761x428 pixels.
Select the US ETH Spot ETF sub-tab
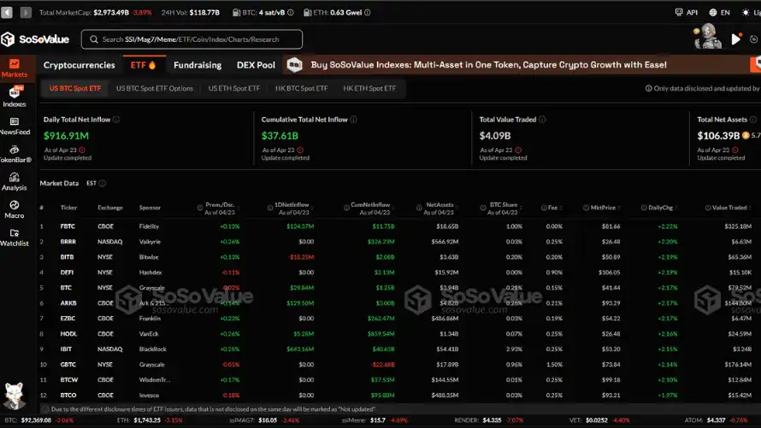click(234, 88)
